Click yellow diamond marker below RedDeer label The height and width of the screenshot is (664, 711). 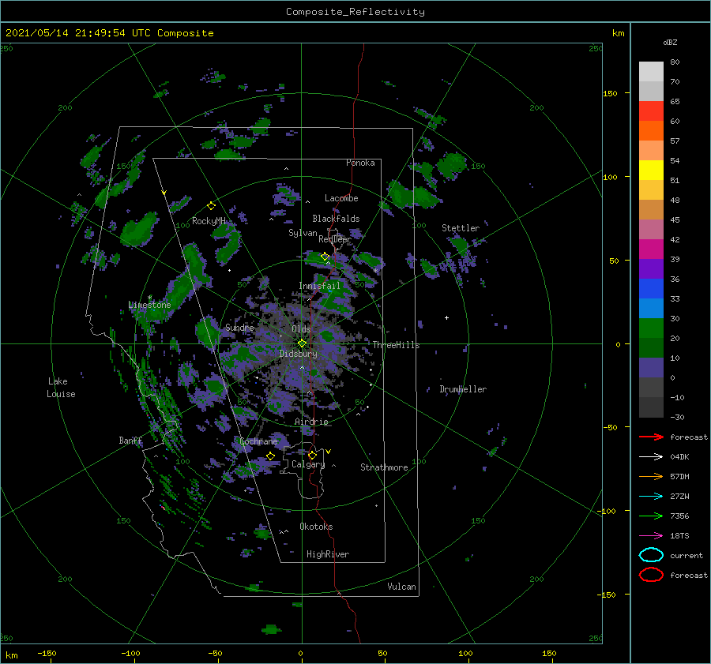[x=325, y=257]
